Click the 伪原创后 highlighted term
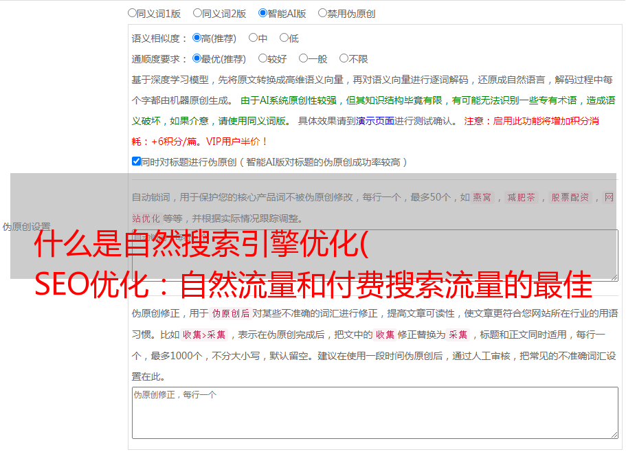The height and width of the screenshot is (452, 626). (x=231, y=313)
